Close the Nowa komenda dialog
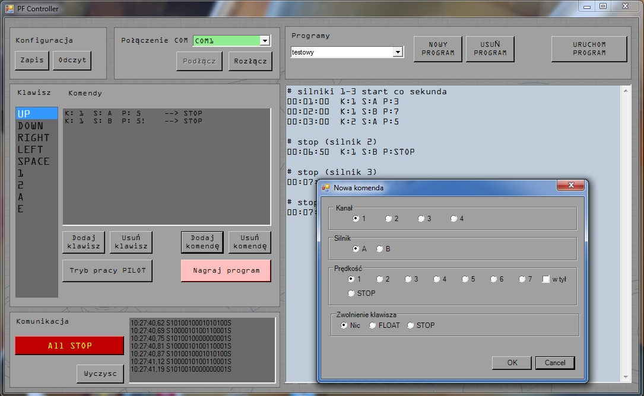Viewport: 644px width, 396px height. [570, 185]
